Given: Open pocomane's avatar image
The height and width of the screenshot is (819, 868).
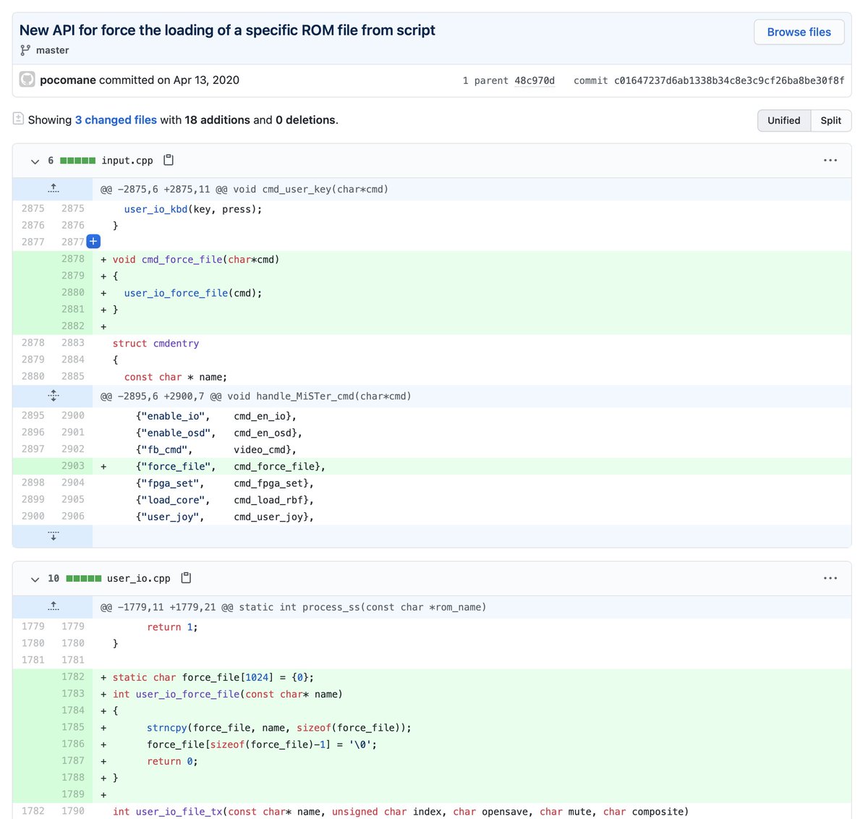Looking at the screenshot, I should coord(27,80).
